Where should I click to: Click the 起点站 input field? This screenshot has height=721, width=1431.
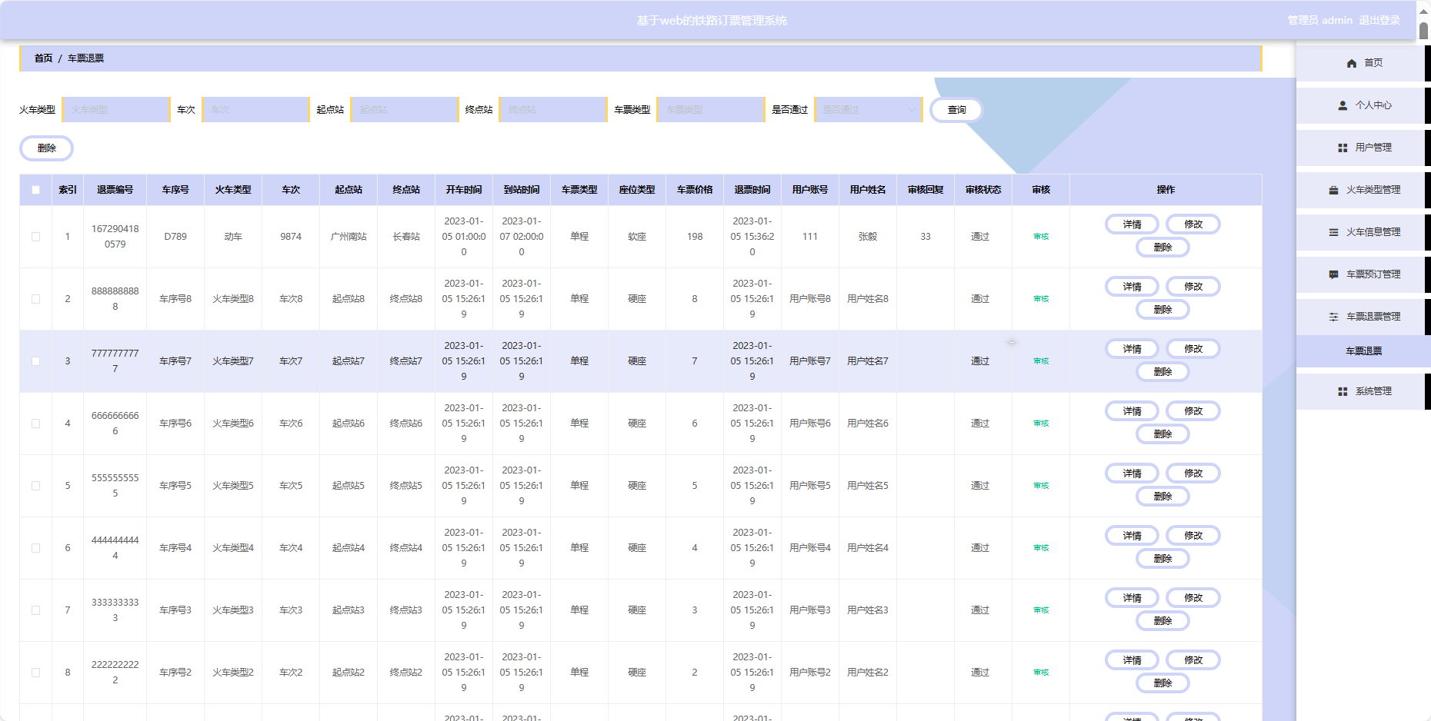pos(404,110)
